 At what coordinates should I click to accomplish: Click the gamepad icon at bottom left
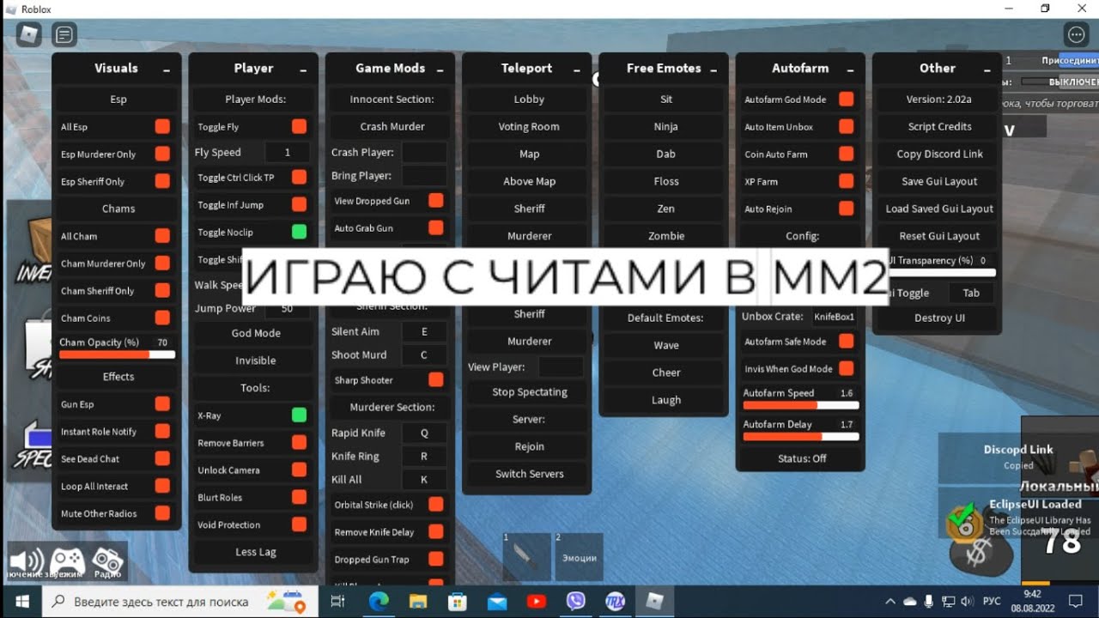coord(68,561)
